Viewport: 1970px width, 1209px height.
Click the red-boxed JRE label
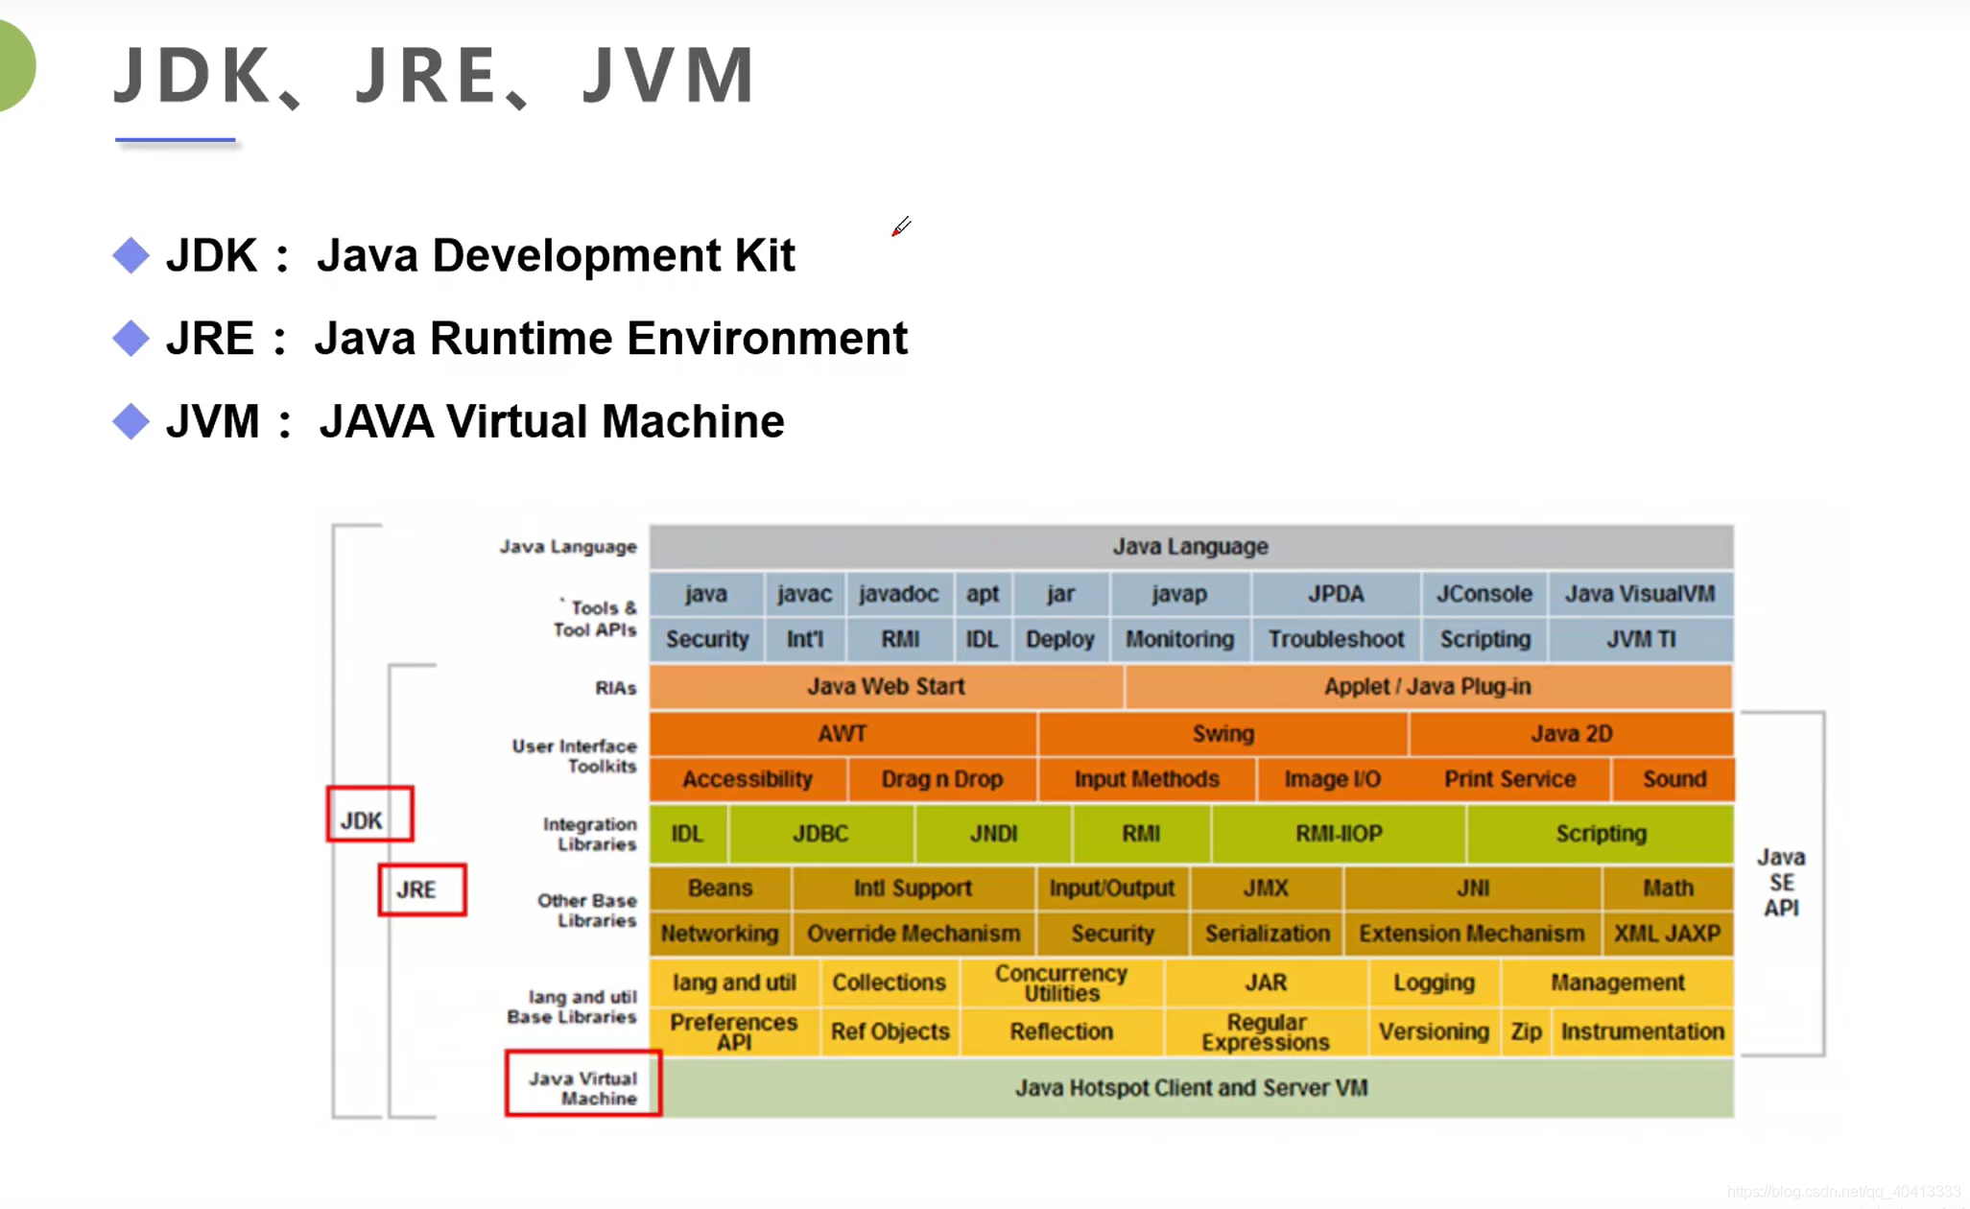pyautogui.click(x=422, y=889)
